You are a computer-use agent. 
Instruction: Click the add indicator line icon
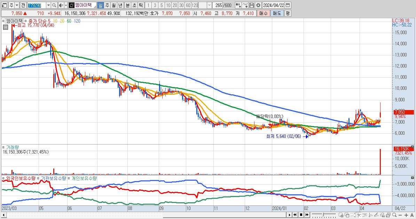[245, 5]
